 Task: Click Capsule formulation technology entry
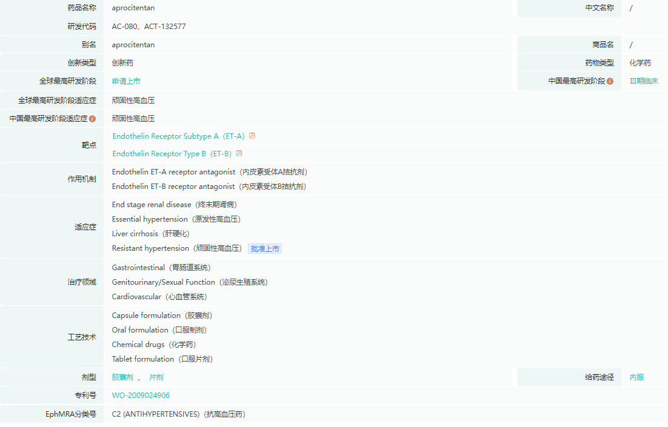(162, 316)
